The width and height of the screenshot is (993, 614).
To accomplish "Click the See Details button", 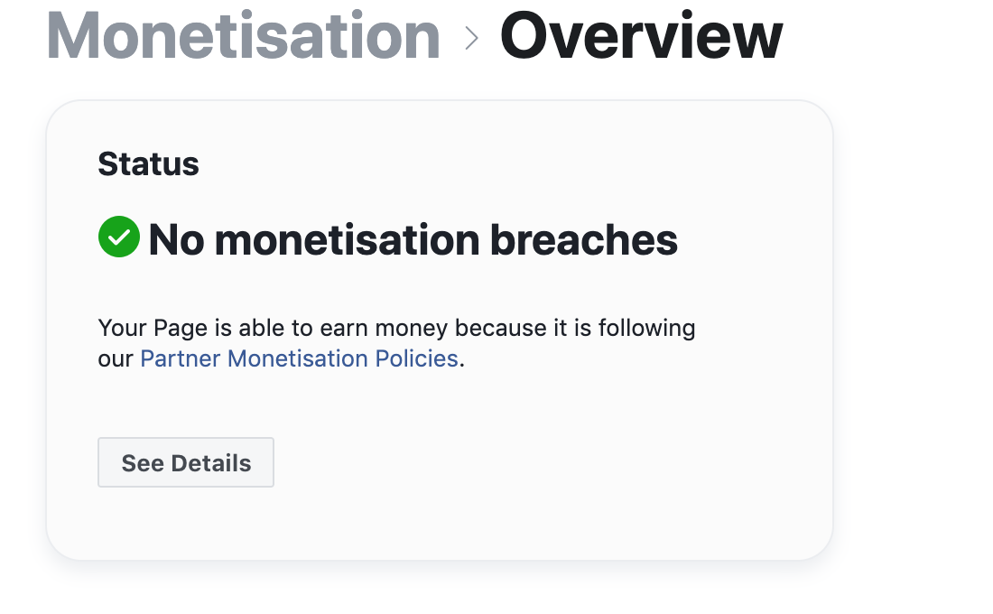I will coord(186,462).
